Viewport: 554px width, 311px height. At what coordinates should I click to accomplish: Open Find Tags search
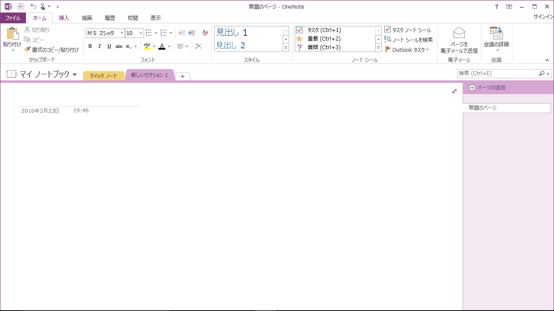coord(408,40)
